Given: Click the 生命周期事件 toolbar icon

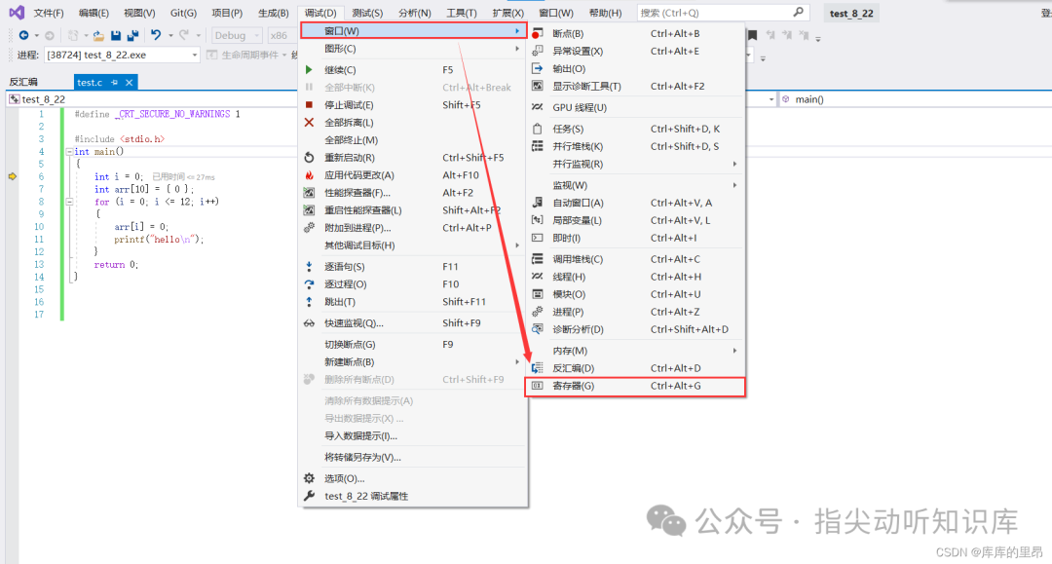Looking at the screenshot, I should (211, 55).
